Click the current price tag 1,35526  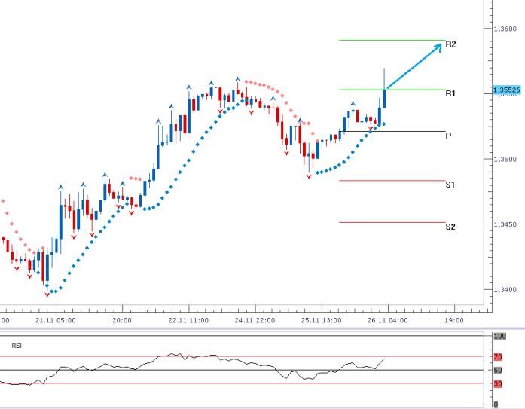coord(507,90)
